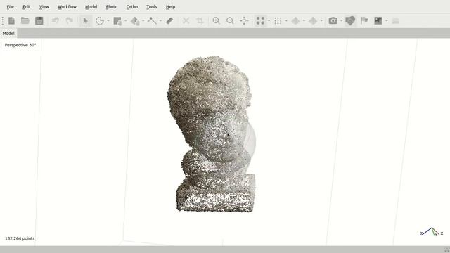The height and width of the screenshot is (253, 450).
Task: Create a new project with New icon
Action: [x=11, y=20]
